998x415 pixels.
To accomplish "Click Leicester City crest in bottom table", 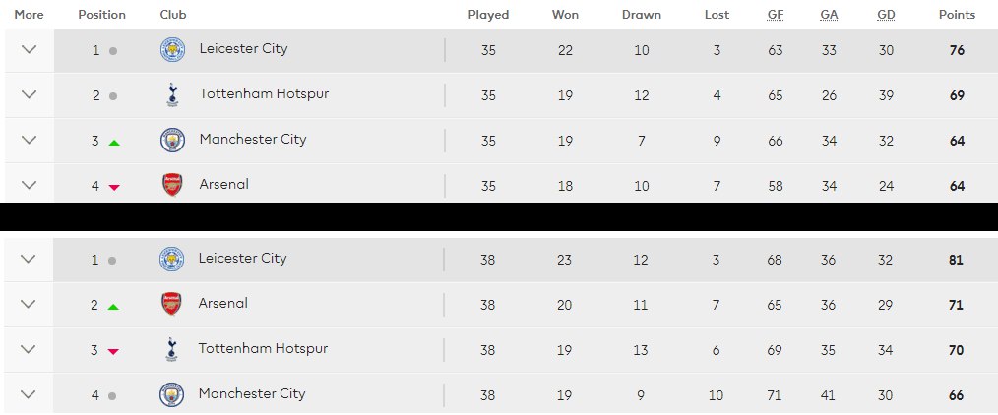I will pyautogui.click(x=172, y=259).
